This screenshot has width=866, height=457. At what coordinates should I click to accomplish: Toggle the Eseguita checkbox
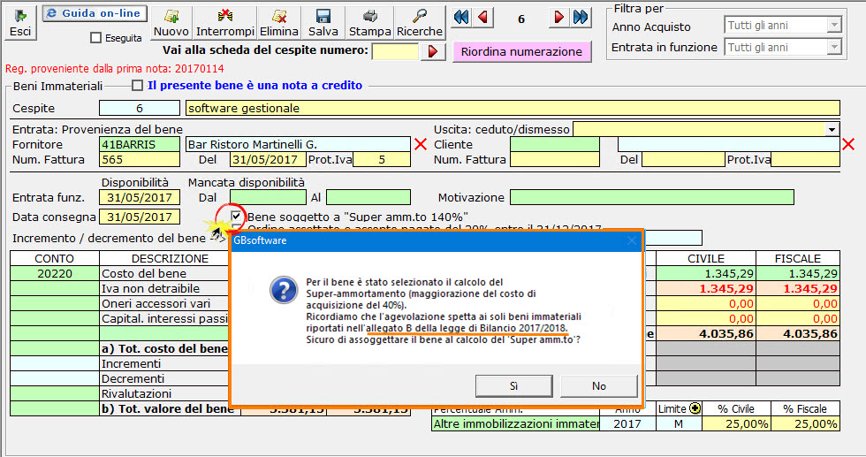pyautogui.click(x=95, y=38)
